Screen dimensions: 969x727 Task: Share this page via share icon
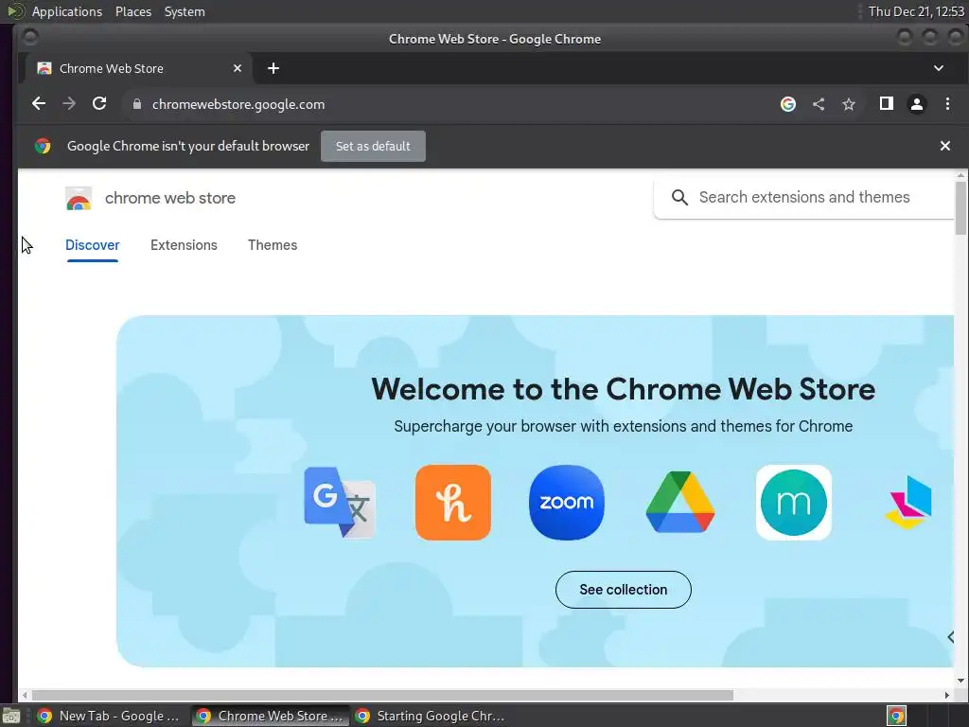819,104
